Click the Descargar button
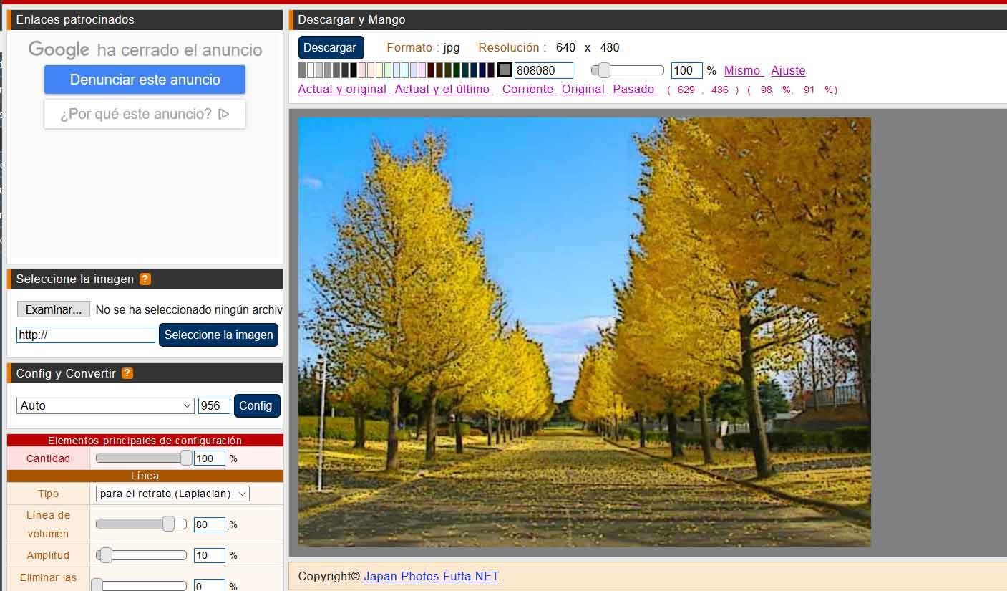 [331, 47]
